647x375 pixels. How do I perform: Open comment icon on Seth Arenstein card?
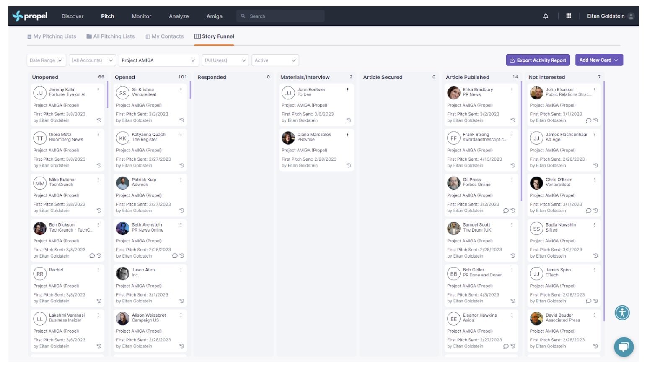pyautogui.click(x=175, y=256)
